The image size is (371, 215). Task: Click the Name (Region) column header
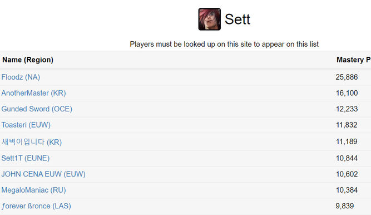click(x=28, y=60)
